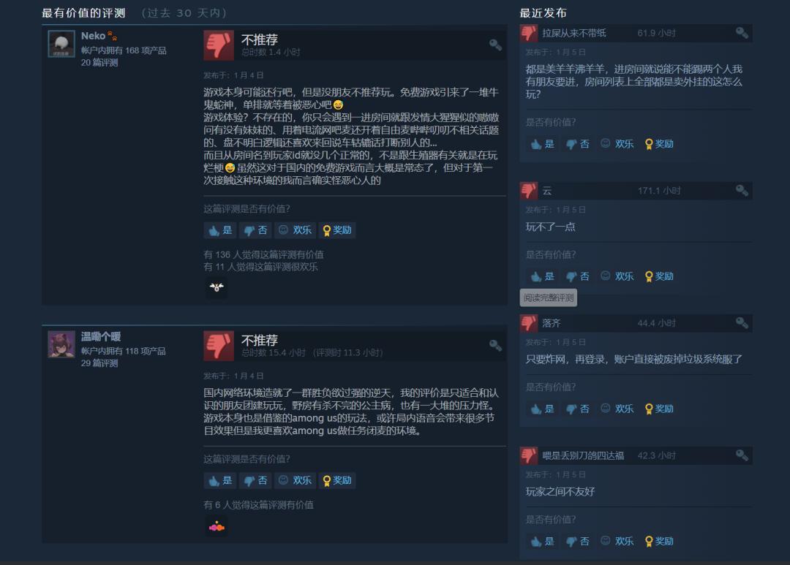Screen dimensions: 790x565
Task: Click the thumbs-down icon on Neko's review
Action: [218, 45]
